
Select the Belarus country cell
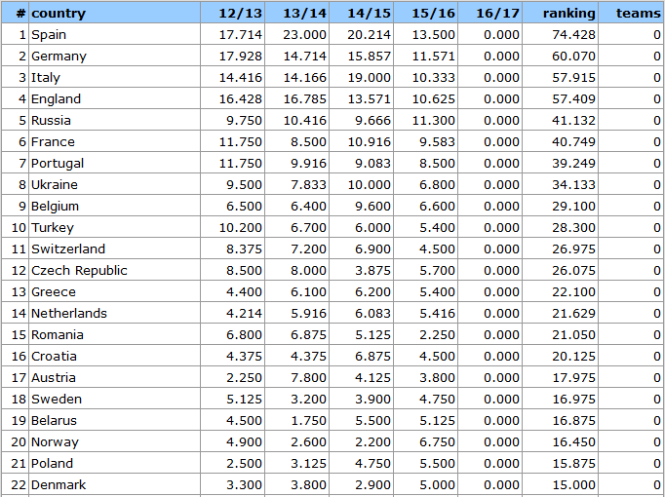[114, 420]
